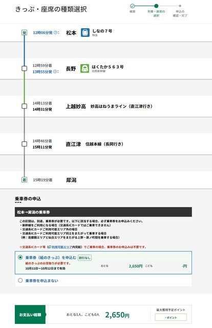
Task: Click the 12時06分発 departure time link
Action: coord(43,33)
